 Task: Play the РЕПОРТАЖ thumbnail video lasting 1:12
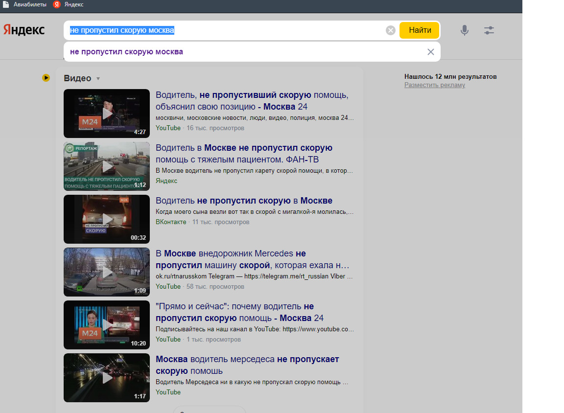pyautogui.click(x=107, y=166)
